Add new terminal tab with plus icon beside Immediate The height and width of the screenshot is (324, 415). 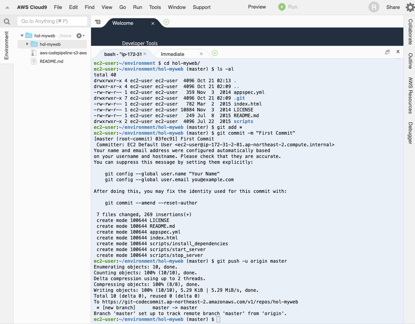point(215,53)
